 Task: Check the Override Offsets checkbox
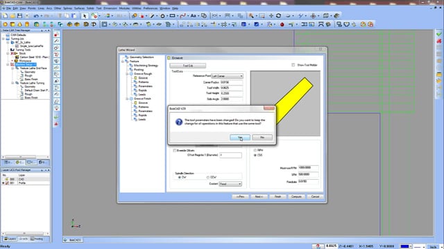(174, 151)
